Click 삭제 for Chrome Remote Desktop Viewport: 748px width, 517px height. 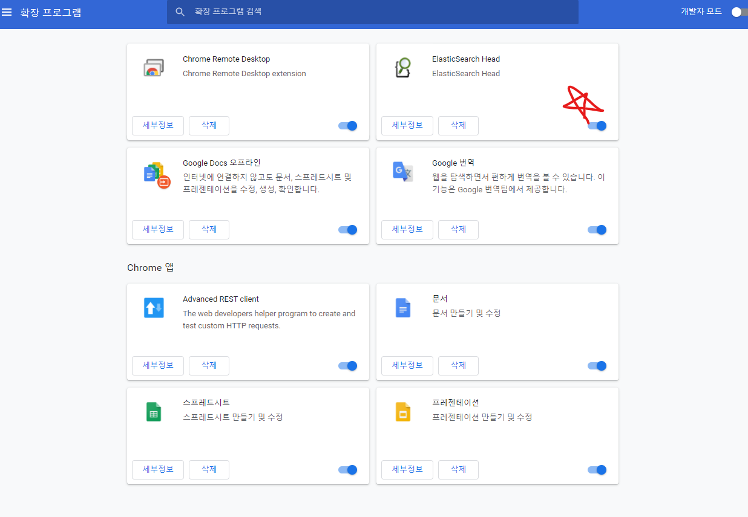click(209, 126)
